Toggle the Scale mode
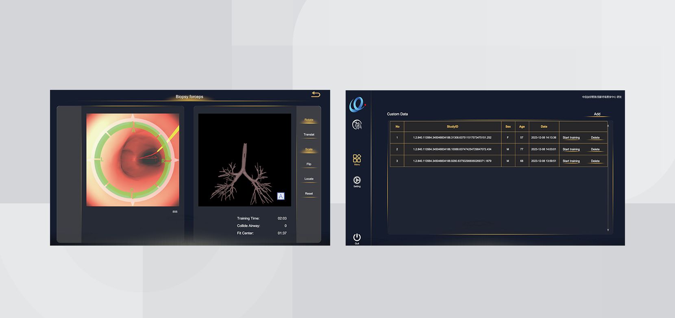Screen dimensions: 675x318 [309, 149]
